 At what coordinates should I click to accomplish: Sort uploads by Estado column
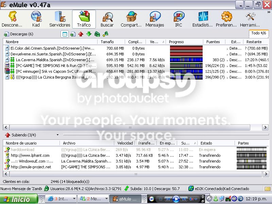(216, 143)
